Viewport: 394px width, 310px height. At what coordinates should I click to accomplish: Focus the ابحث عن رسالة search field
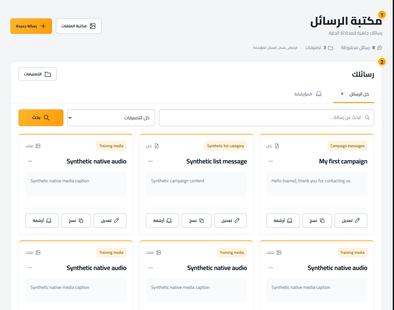click(267, 118)
